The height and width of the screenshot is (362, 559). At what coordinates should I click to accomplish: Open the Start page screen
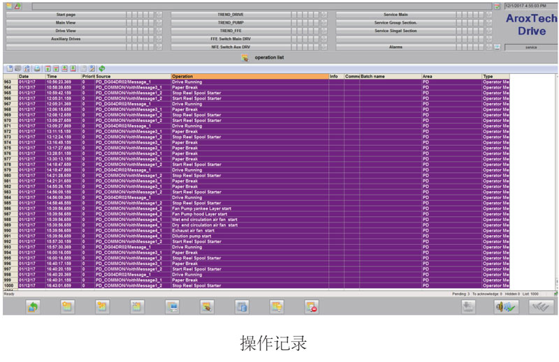tap(66, 14)
